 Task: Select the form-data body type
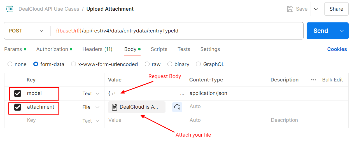click(x=36, y=64)
